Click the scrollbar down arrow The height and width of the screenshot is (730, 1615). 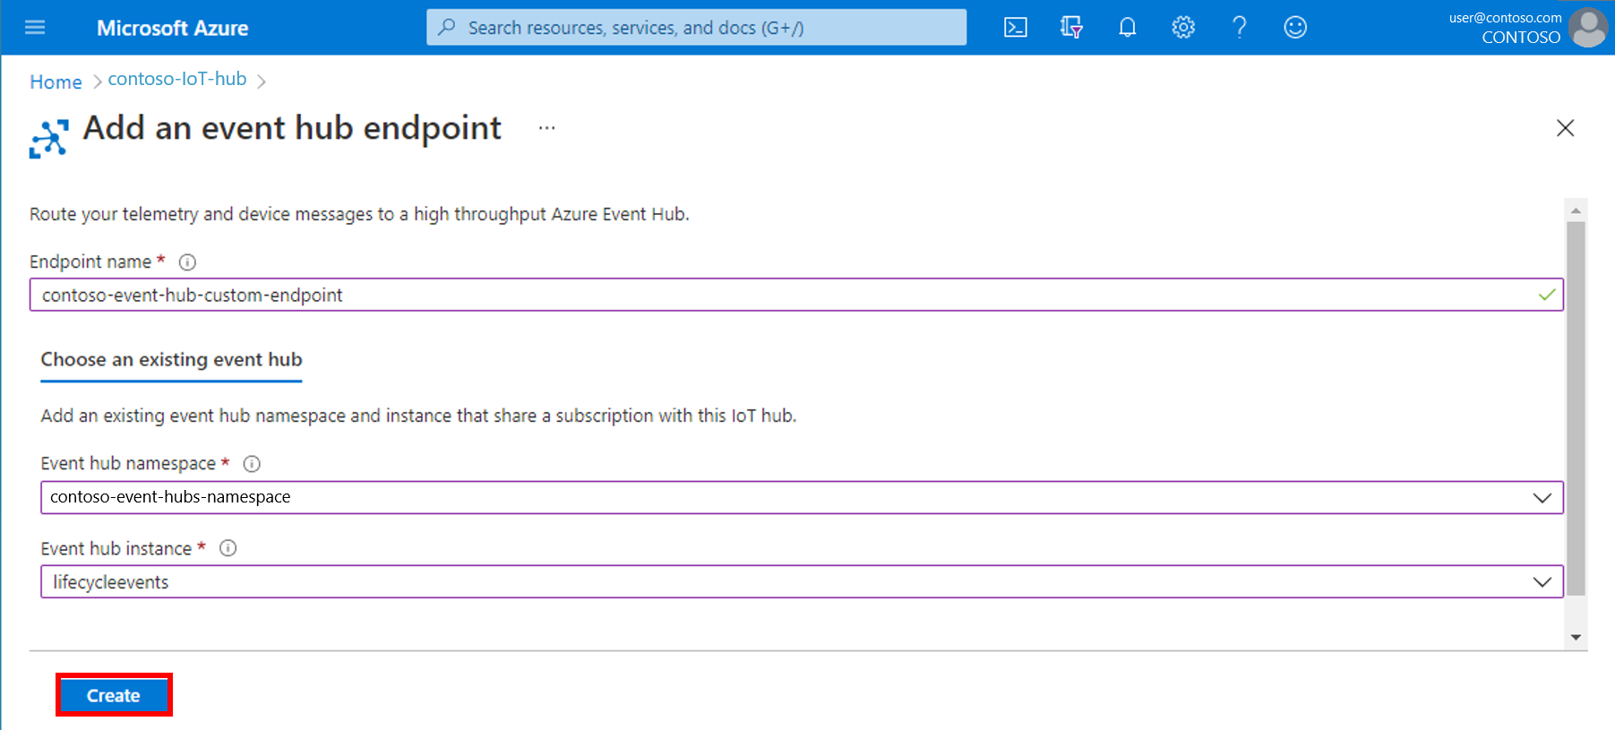1576,638
